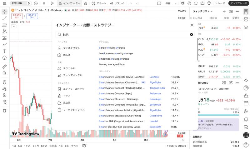Toggle lock all drawings icon
Image resolution: width=250 pixels, height=149 pixels.
tap(4, 95)
